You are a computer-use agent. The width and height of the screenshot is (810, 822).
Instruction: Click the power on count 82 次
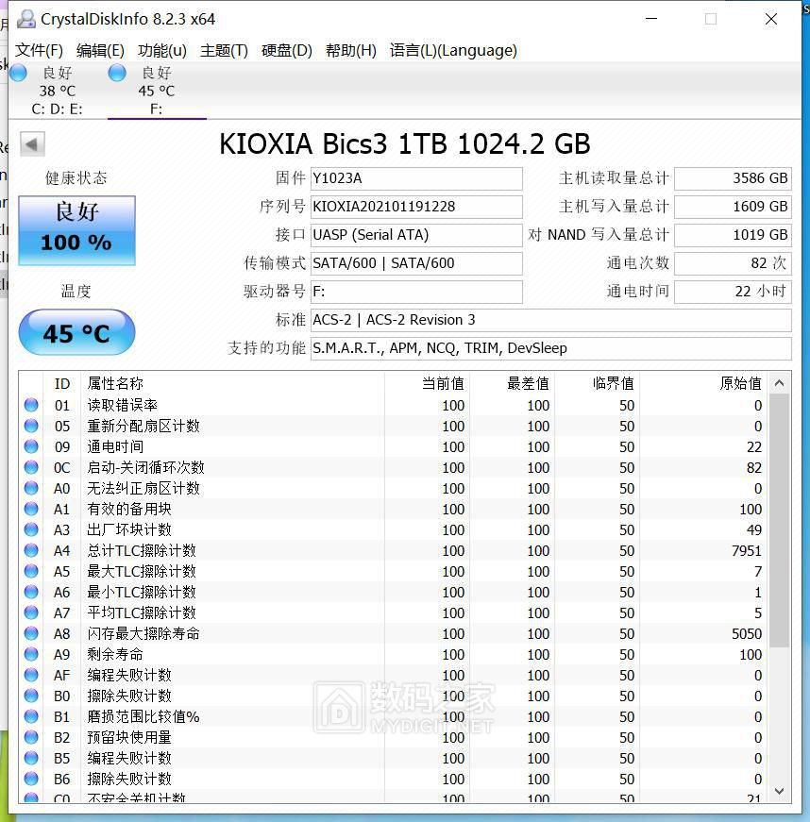733,263
